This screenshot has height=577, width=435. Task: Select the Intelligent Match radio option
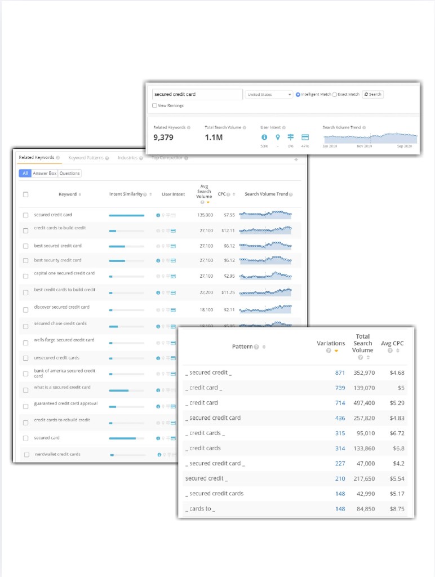click(x=298, y=95)
